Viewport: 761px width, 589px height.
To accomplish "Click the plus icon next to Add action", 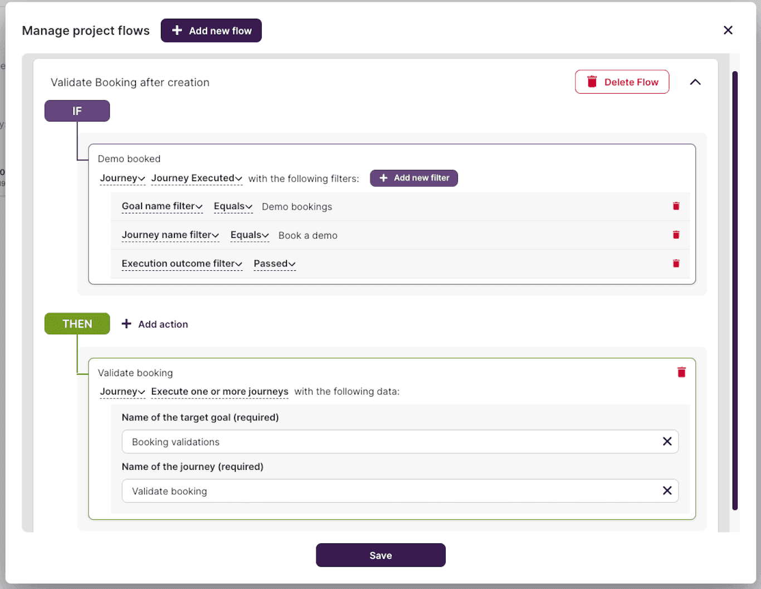I will (x=127, y=324).
